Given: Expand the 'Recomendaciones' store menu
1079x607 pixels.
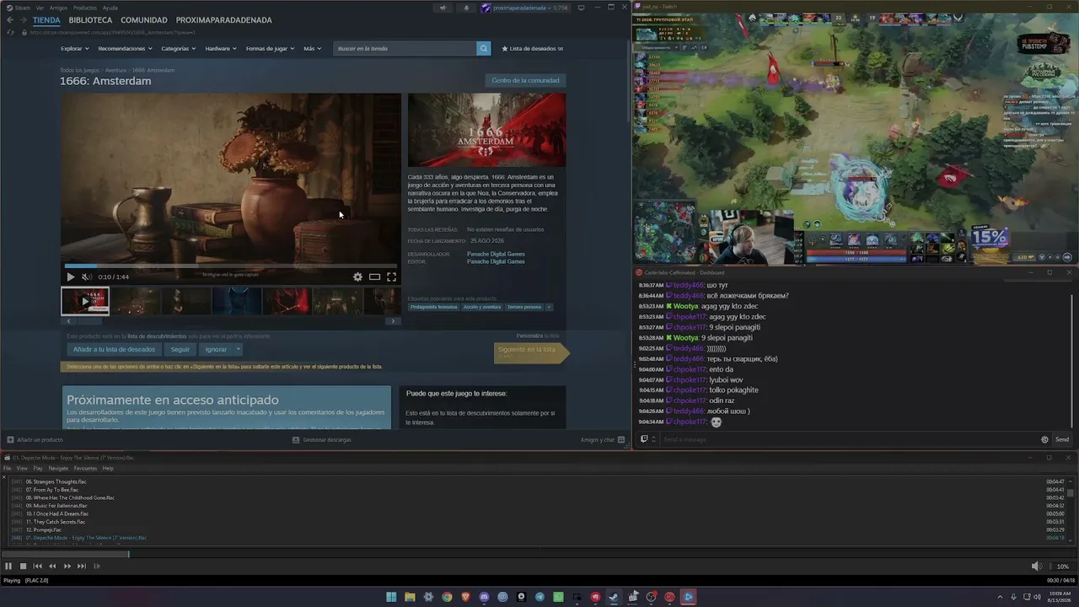Looking at the screenshot, I should click(x=126, y=49).
